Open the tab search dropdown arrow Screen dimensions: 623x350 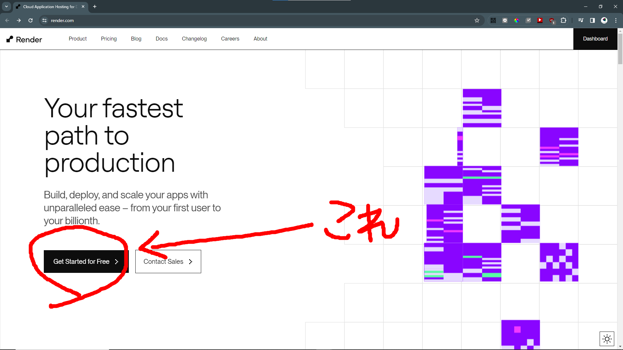click(x=6, y=6)
